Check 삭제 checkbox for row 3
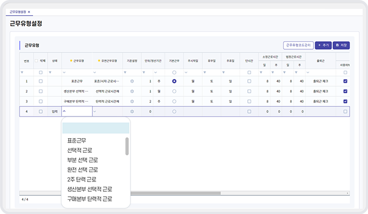The height and width of the screenshot is (214, 368). click(x=41, y=101)
